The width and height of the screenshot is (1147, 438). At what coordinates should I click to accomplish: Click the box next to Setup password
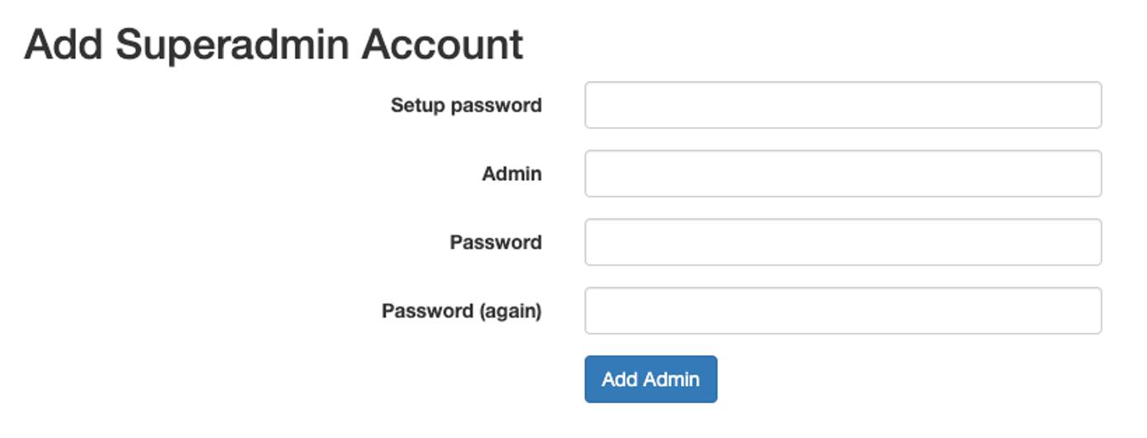click(x=843, y=105)
